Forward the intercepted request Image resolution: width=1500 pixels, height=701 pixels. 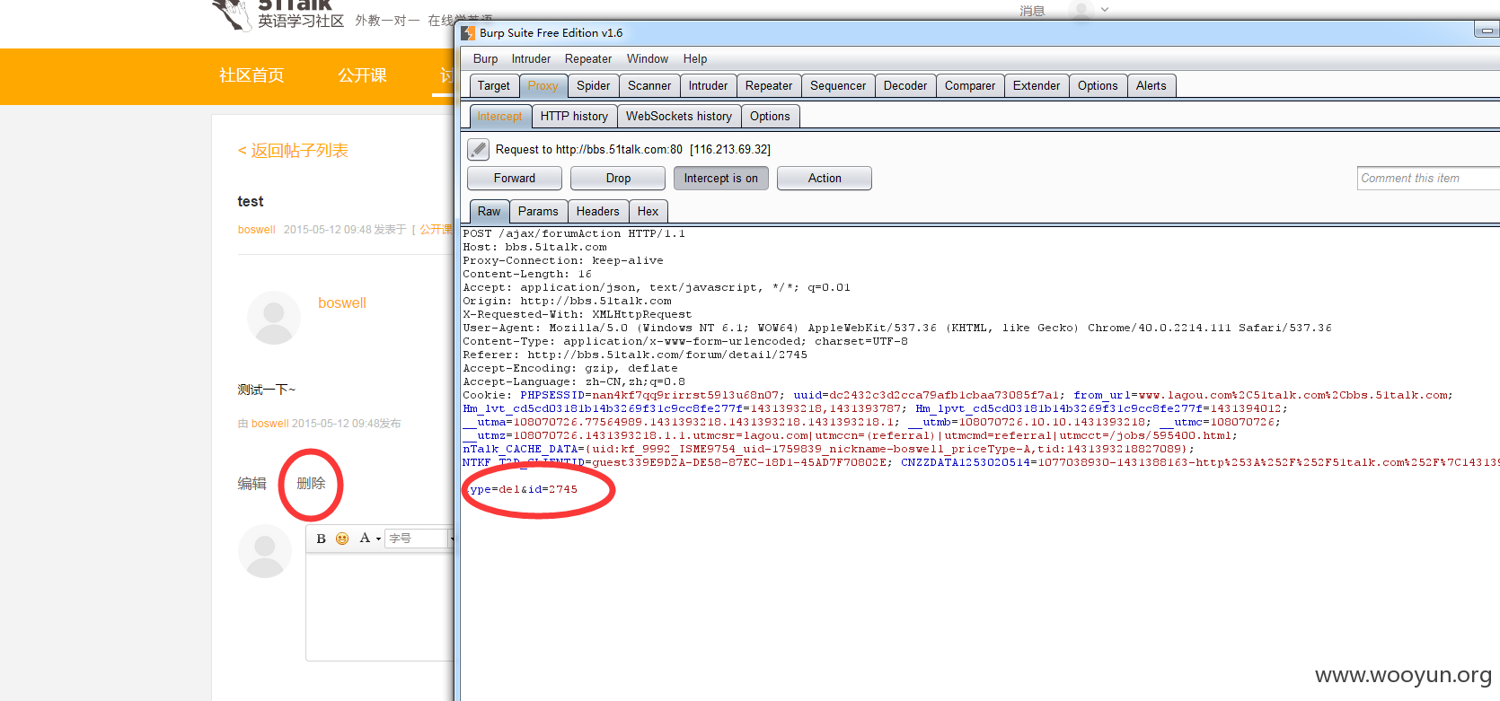(x=515, y=178)
